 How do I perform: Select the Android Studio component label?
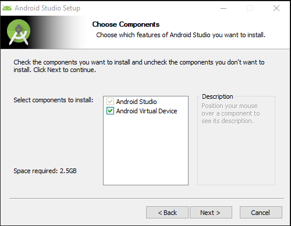point(136,102)
